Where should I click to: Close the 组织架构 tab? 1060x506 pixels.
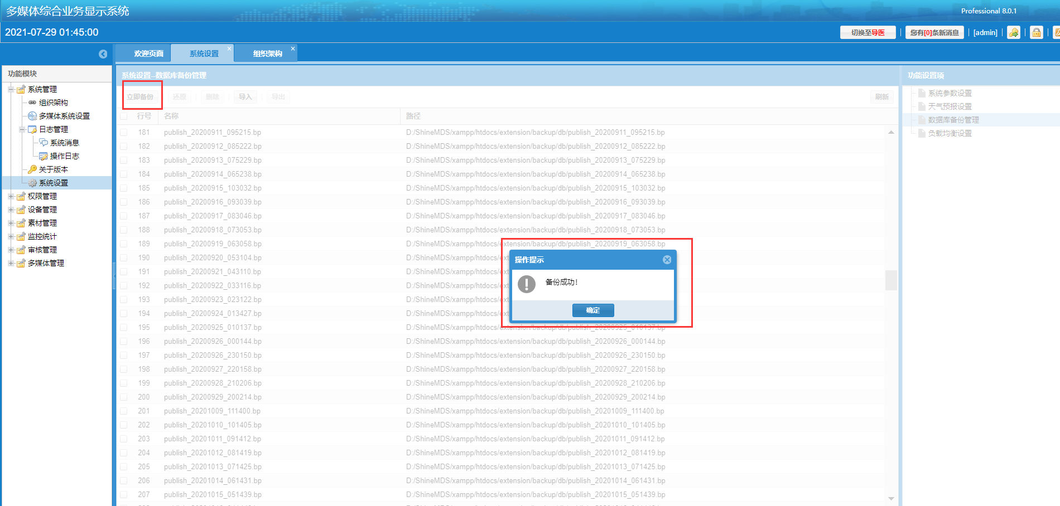[x=293, y=48]
